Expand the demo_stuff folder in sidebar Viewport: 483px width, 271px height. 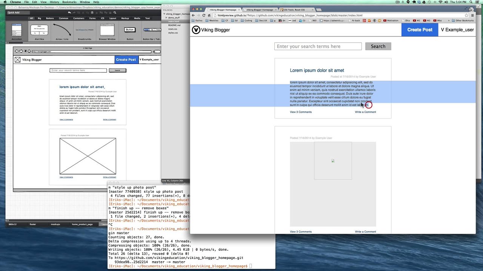[166, 18]
